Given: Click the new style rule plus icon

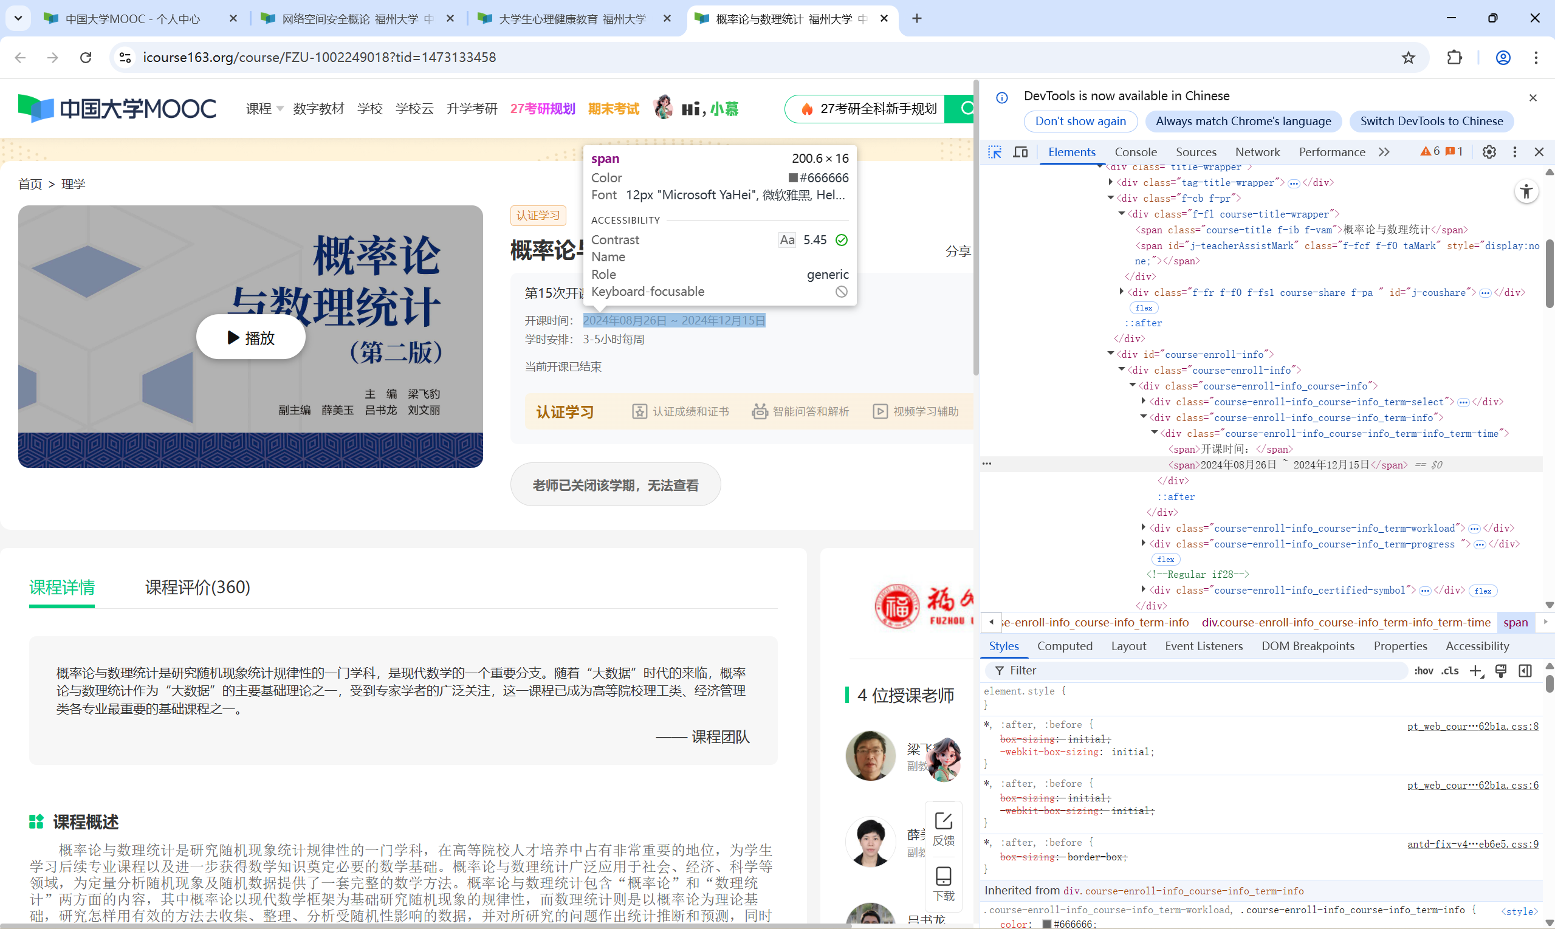Looking at the screenshot, I should 1475,670.
